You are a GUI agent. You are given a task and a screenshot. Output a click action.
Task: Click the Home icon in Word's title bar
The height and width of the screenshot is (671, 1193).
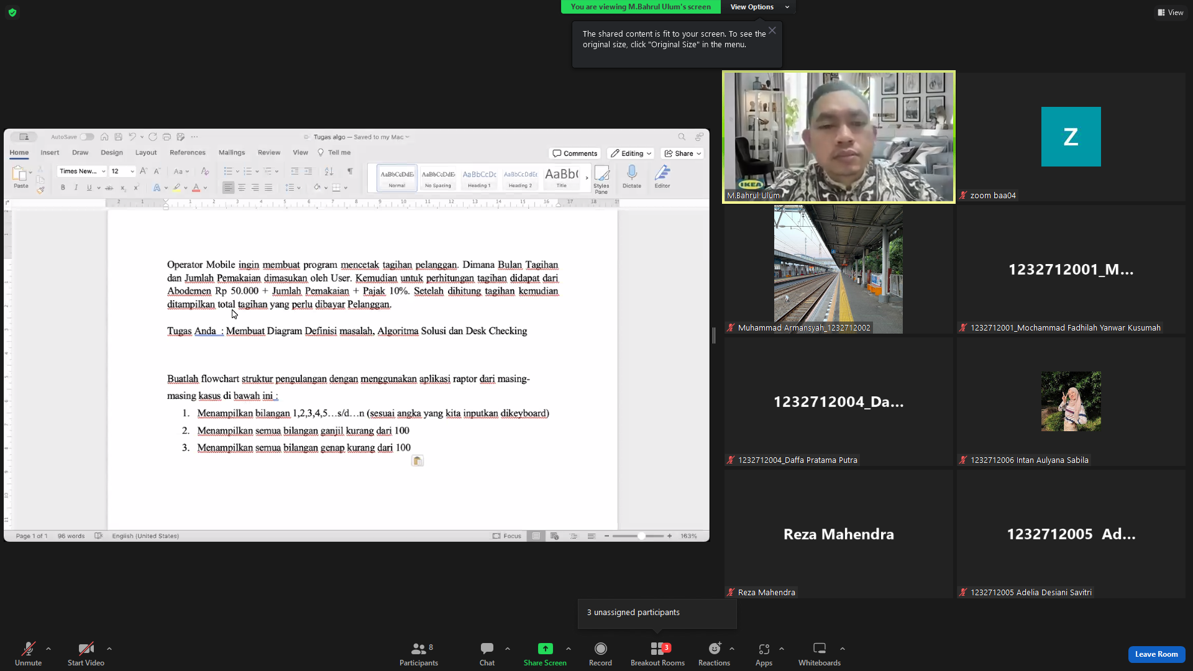click(x=104, y=137)
